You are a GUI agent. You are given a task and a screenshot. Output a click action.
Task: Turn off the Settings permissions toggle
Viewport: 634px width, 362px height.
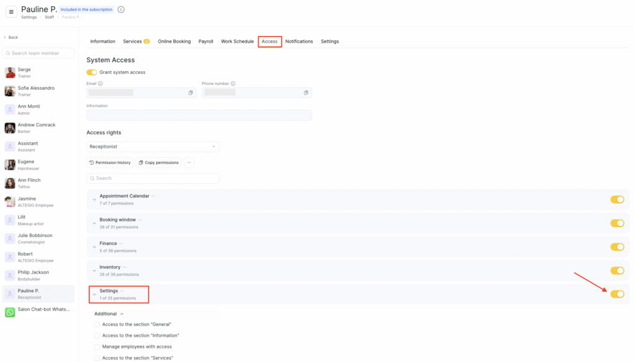pos(617,294)
